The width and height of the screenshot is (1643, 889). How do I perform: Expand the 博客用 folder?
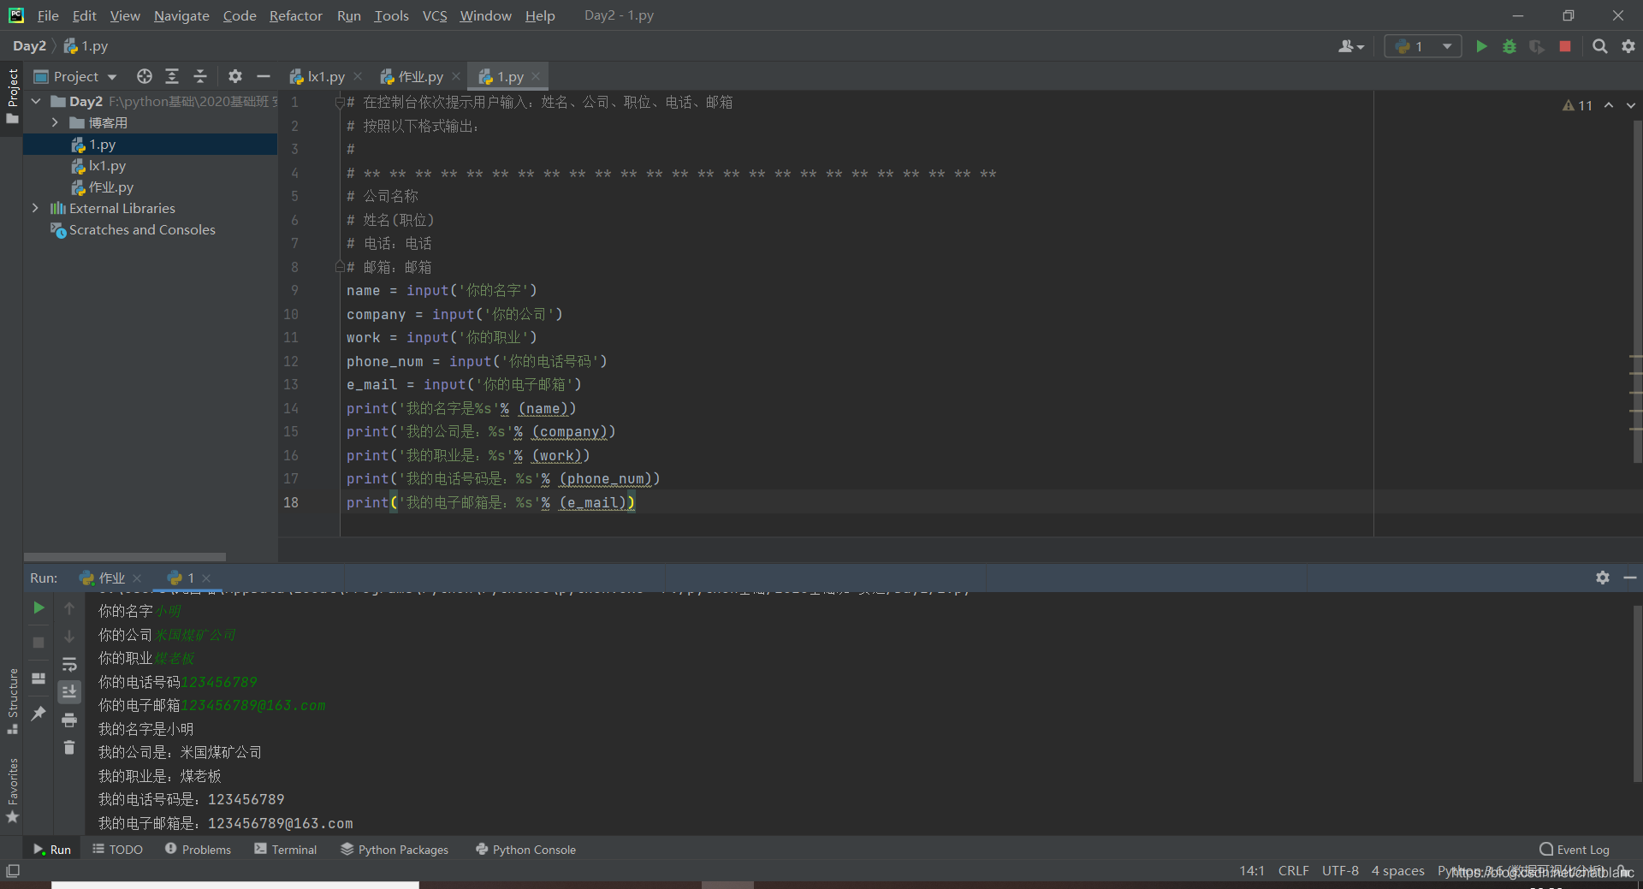[55, 122]
